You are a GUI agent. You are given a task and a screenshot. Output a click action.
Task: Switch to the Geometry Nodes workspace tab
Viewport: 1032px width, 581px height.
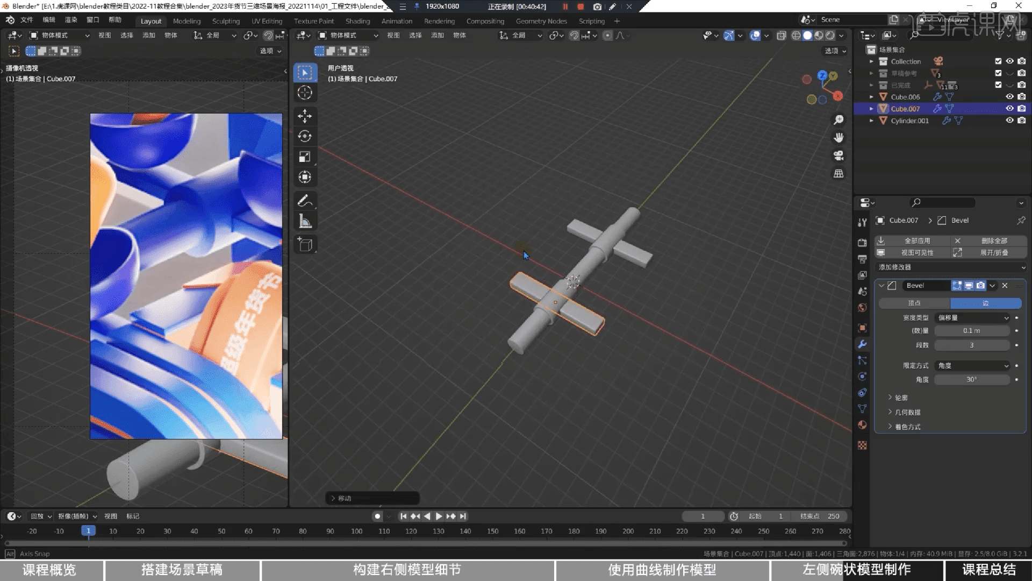tap(541, 21)
